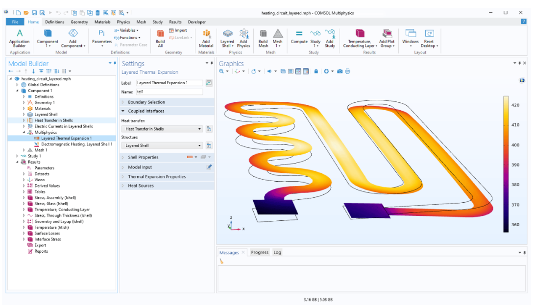Viewport: 534px width, 306px height.
Task: Toggle the show labels eye icon in Model Builder
Action: (41, 71)
